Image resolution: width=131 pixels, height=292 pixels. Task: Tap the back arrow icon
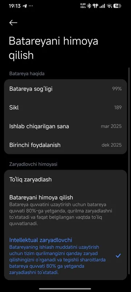coord(13,23)
